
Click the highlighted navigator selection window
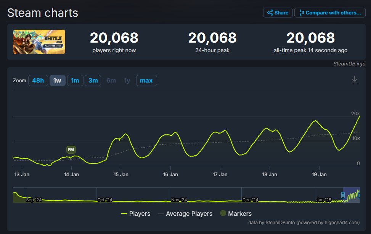[x=351, y=195]
